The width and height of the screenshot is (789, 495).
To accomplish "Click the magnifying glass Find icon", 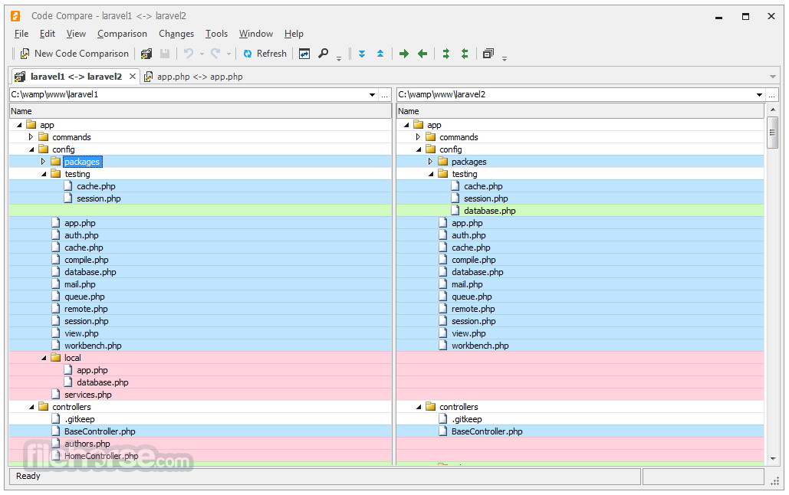I will (323, 54).
